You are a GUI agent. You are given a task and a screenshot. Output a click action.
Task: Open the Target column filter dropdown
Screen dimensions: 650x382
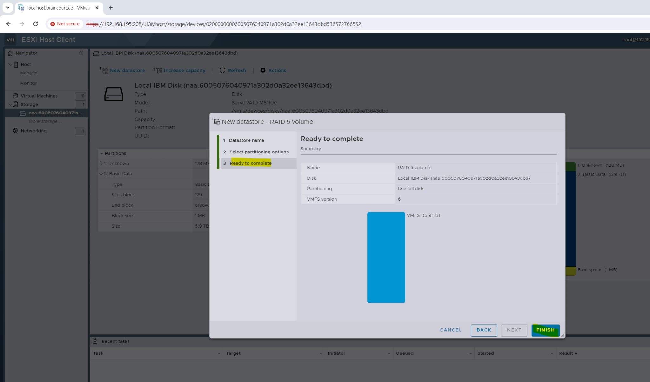[321, 353]
